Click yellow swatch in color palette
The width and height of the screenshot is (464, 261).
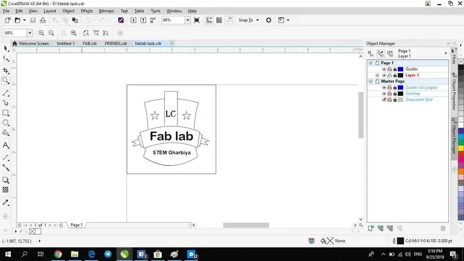tap(461, 148)
